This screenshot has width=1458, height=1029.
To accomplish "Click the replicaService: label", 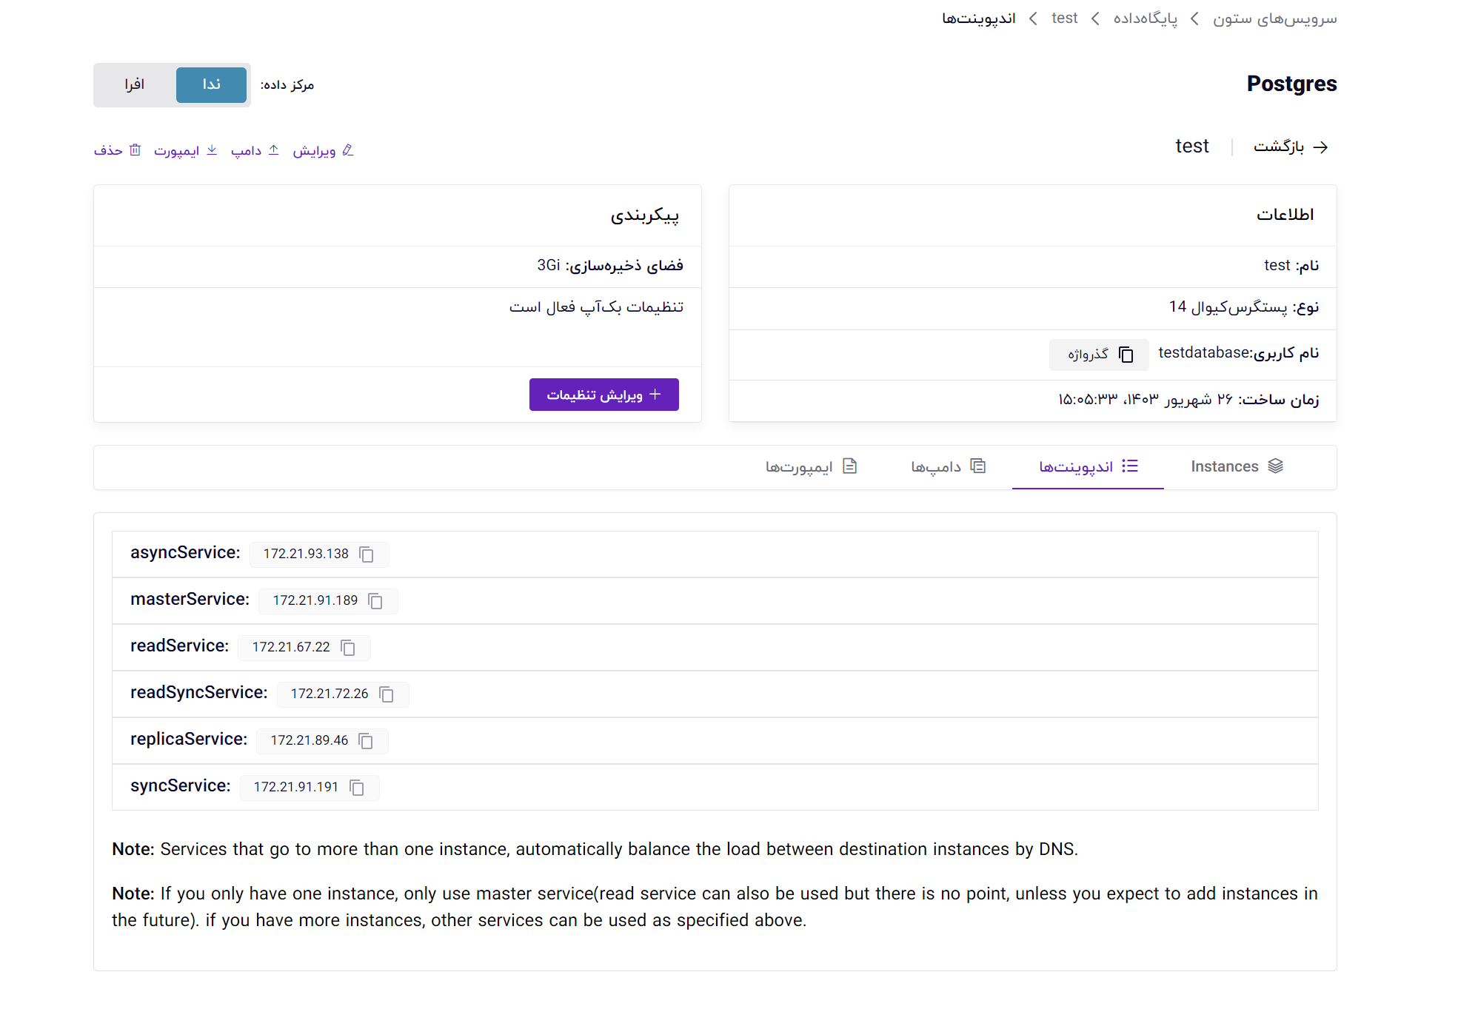I will click(x=189, y=739).
